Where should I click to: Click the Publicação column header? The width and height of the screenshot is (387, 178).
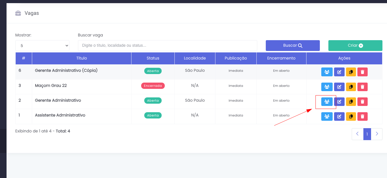[236, 58]
